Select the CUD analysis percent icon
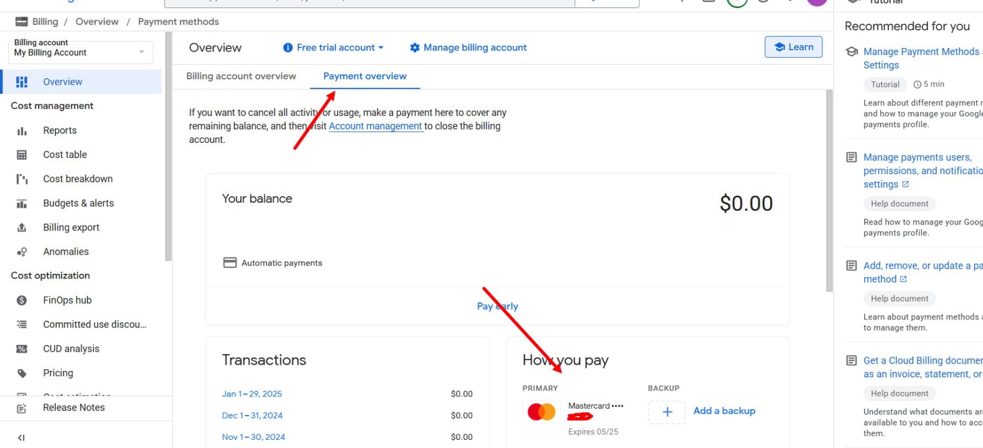983x448 pixels. point(22,349)
